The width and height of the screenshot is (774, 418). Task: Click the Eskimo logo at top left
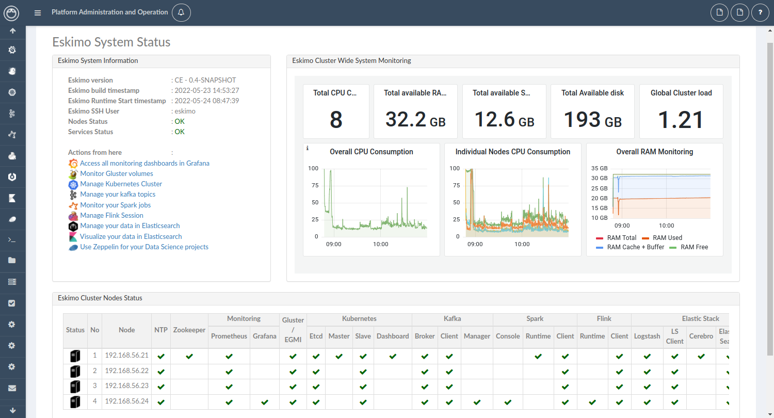click(x=12, y=13)
